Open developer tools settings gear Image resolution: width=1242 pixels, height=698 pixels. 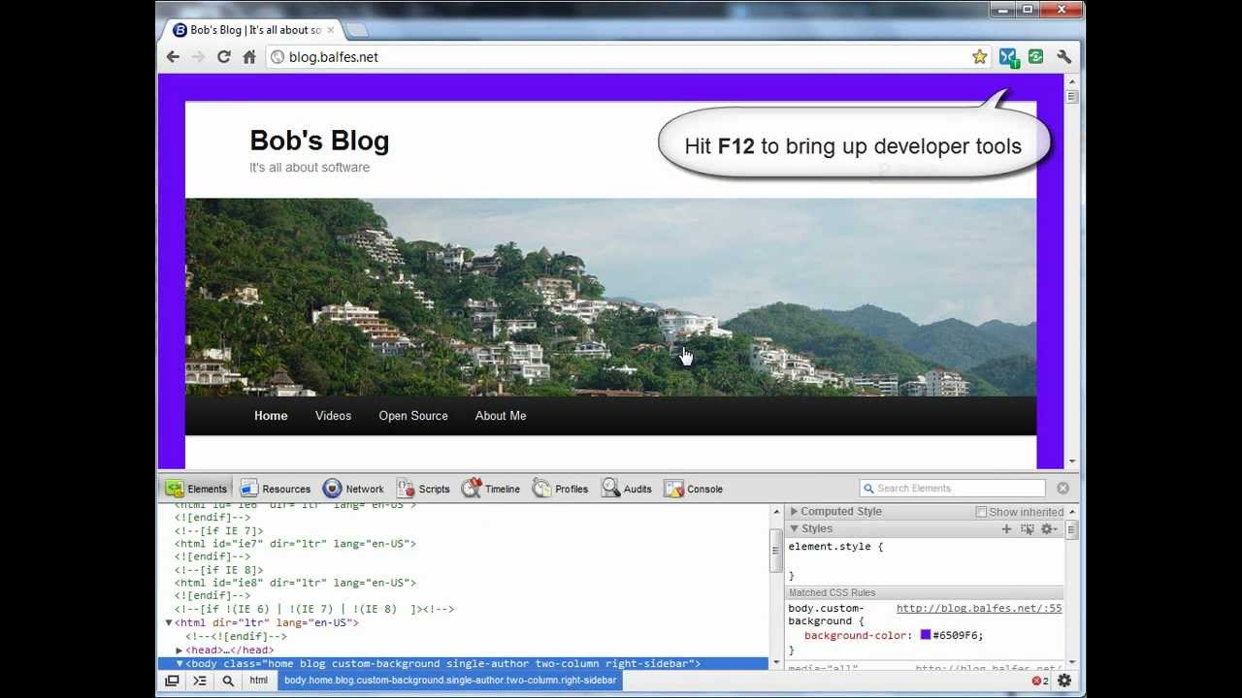1064,681
